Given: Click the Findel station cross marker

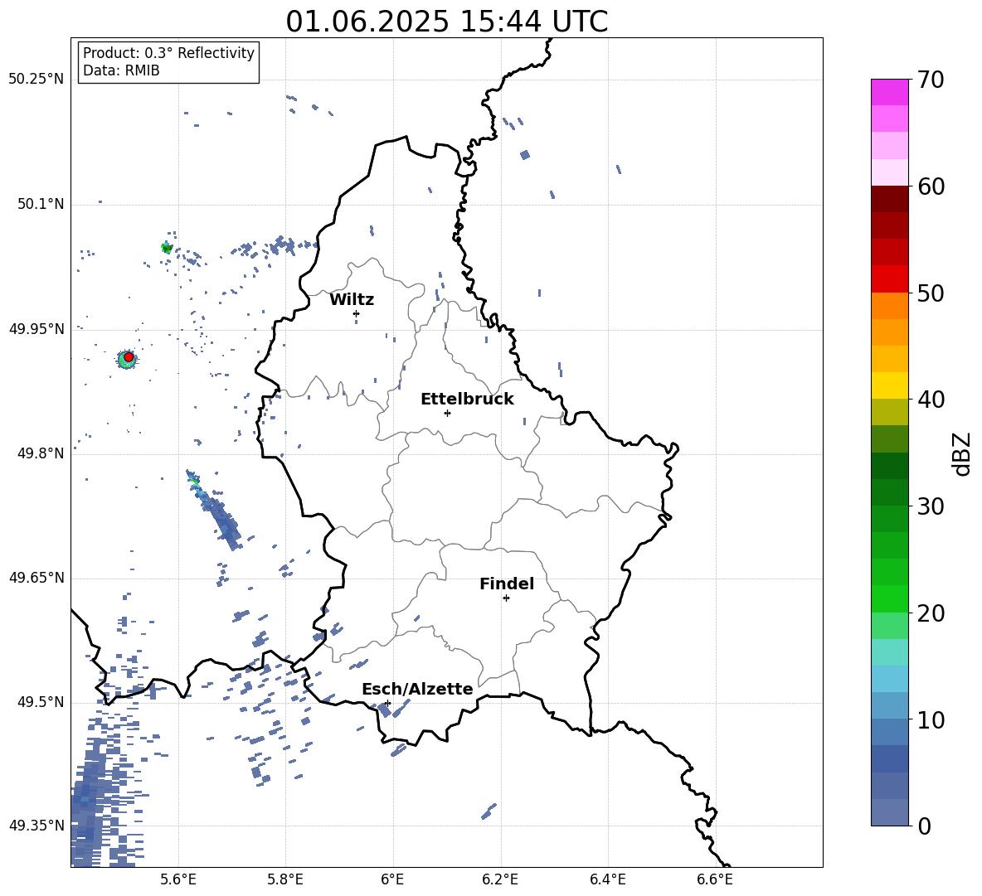Looking at the screenshot, I should [x=506, y=598].
